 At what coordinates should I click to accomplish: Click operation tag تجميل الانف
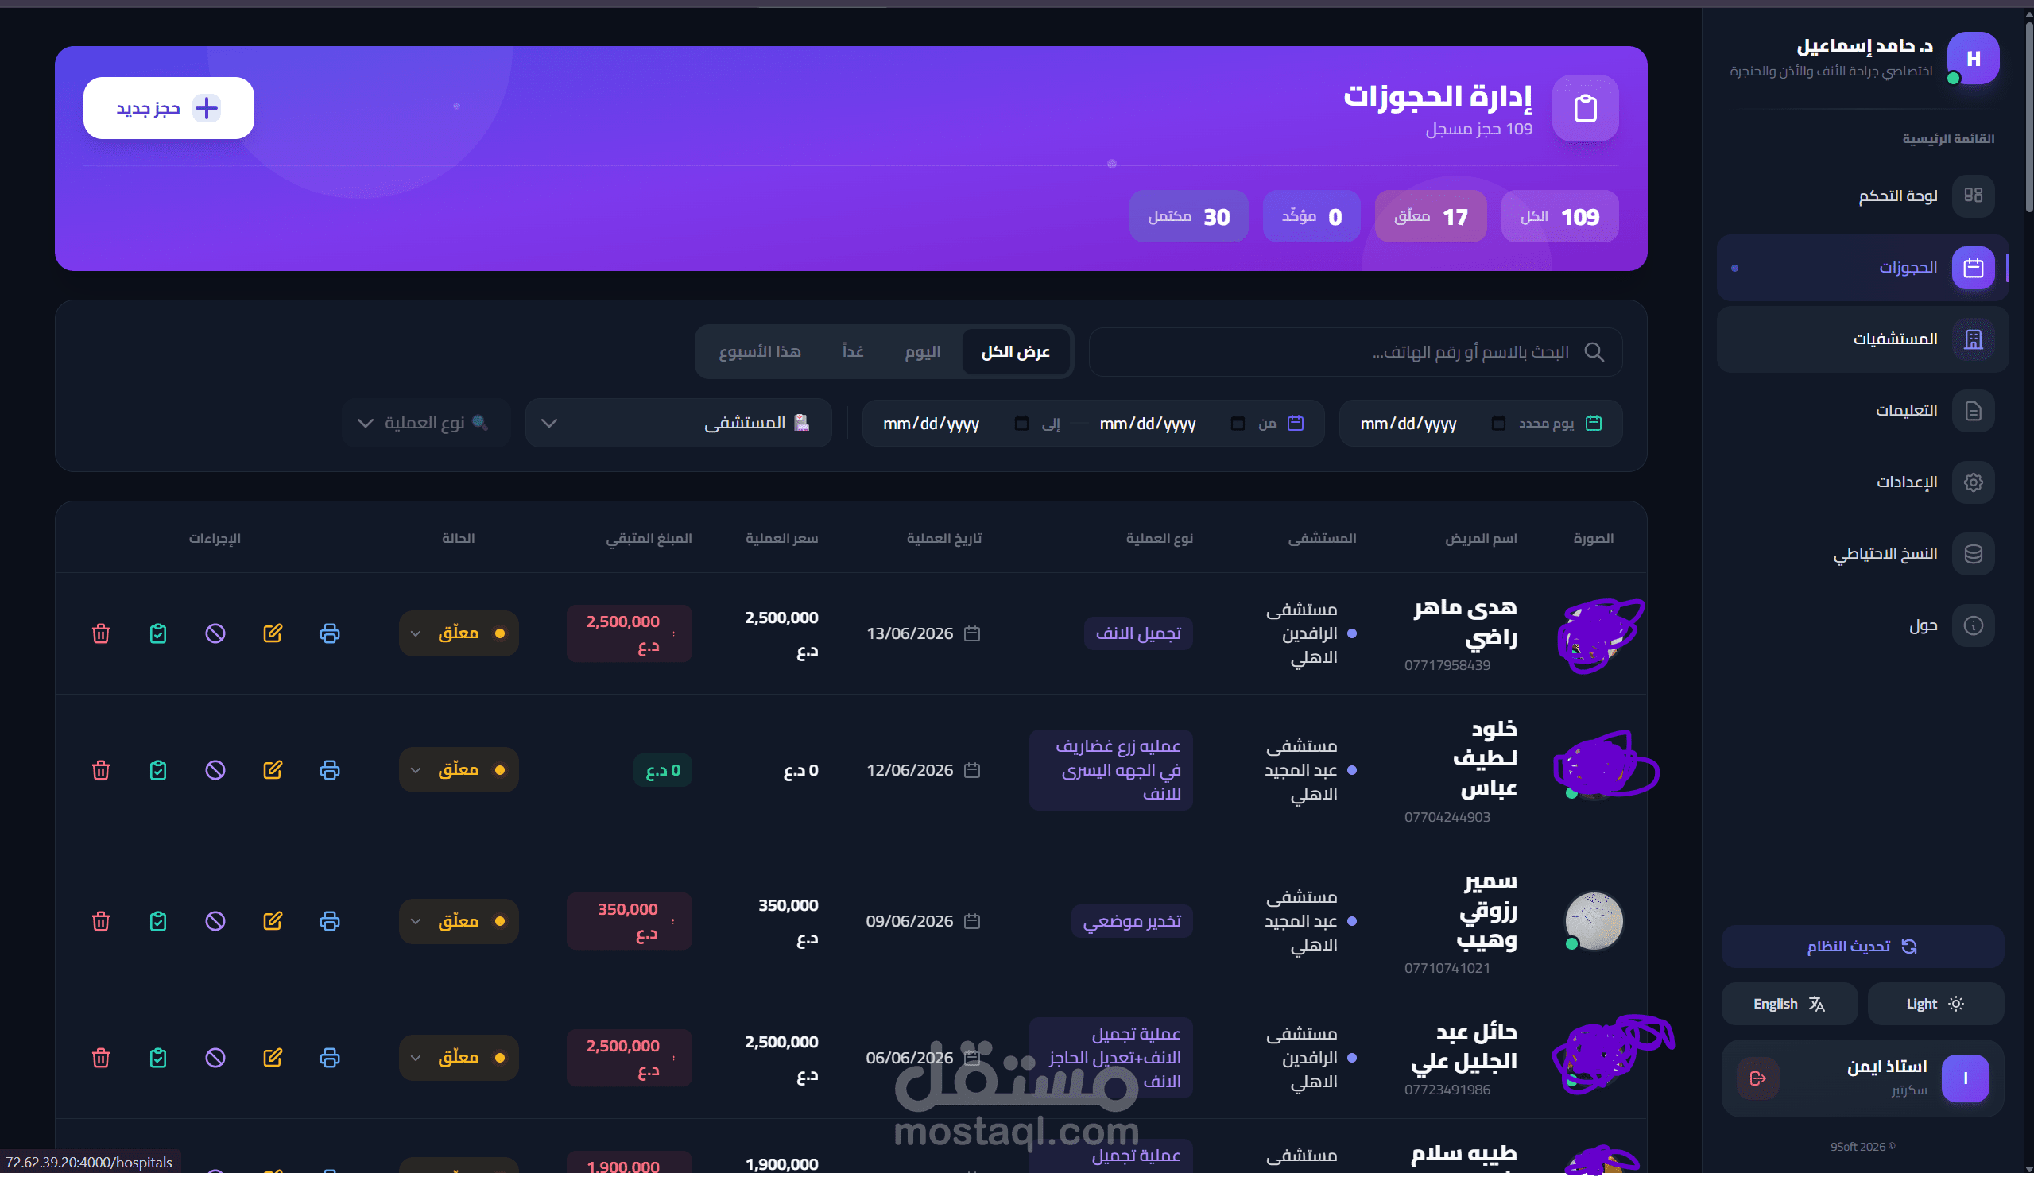[x=1138, y=633]
